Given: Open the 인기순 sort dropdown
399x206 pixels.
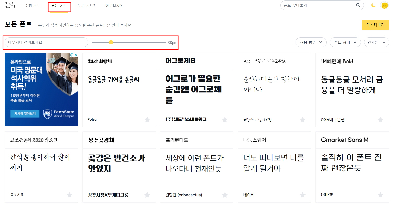Looking at the screenshot, I should (x=376, y=42).
